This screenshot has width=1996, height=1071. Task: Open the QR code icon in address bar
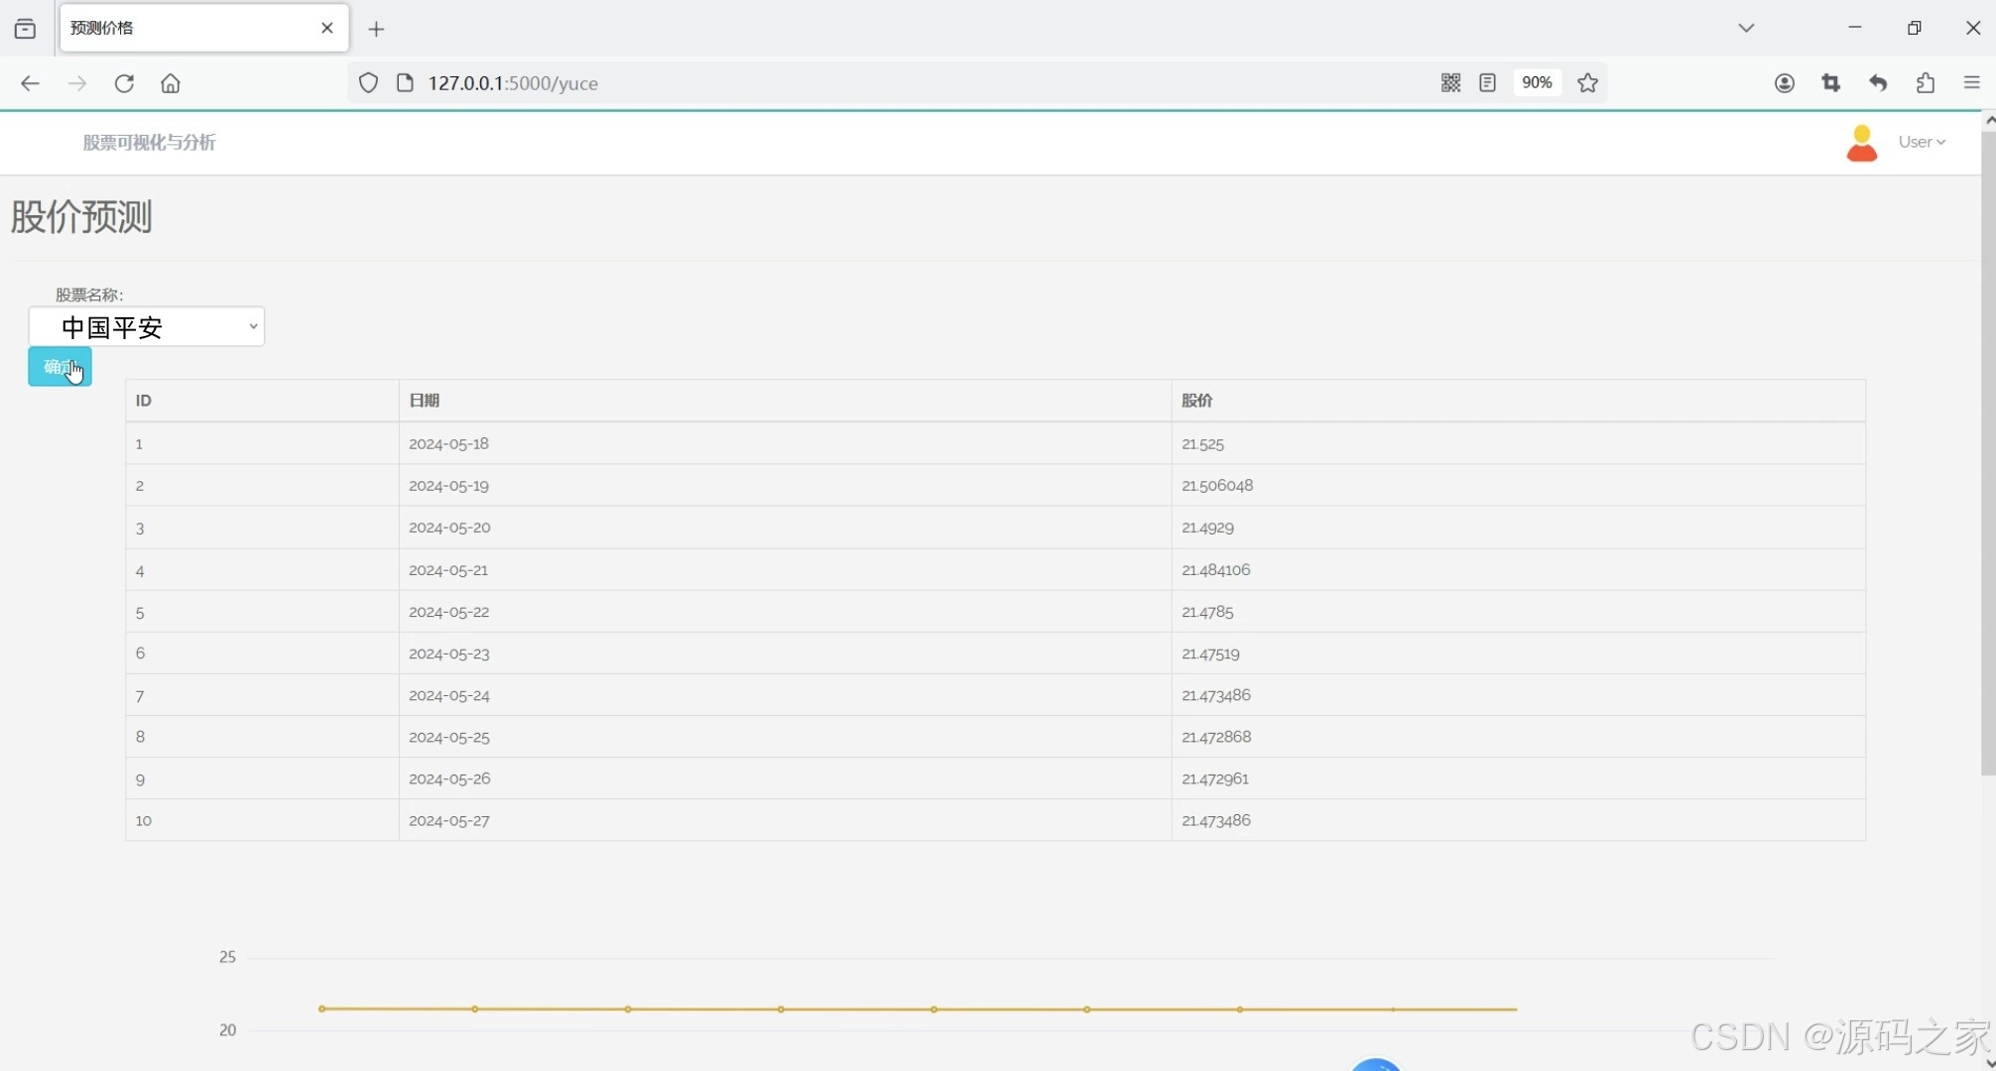pyautogui.click(x=1450, y=83)
